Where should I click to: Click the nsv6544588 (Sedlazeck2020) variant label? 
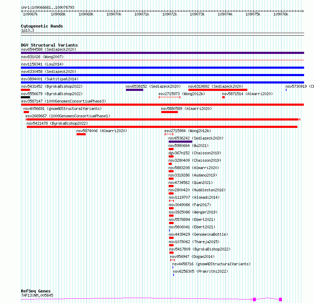pos(49,49)
